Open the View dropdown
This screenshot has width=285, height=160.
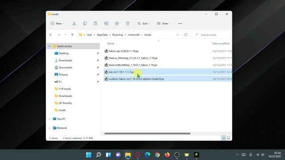pos(164,24)
